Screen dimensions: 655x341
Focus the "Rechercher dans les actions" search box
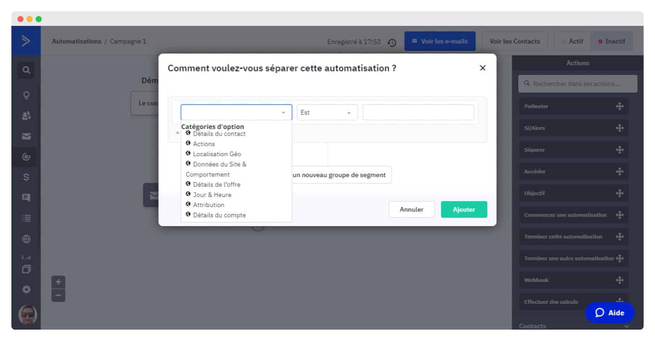pos(578,84)
